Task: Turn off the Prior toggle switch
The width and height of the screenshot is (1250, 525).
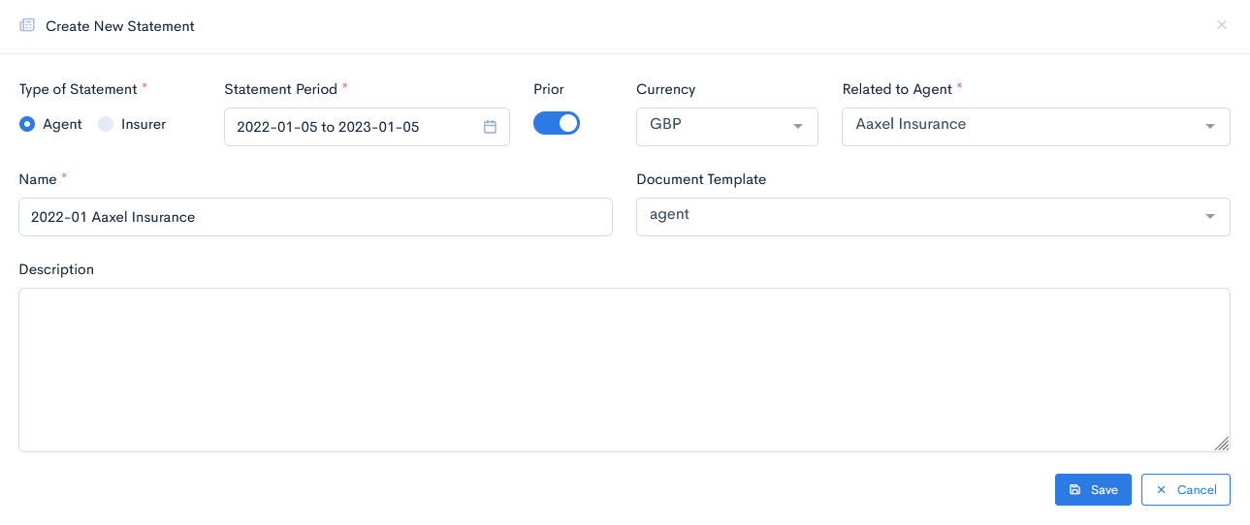Action: [x=557, y=123]
